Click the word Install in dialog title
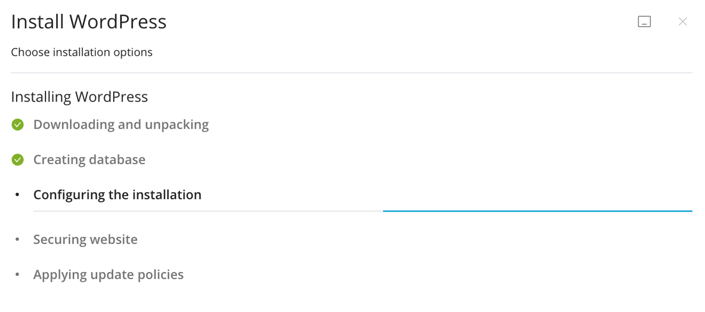705x312 pixels. click(37, 22)
